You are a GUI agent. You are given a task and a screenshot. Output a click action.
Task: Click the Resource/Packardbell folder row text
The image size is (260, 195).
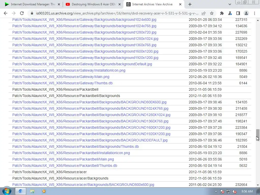pyautogui.click(x=55, y=89)
